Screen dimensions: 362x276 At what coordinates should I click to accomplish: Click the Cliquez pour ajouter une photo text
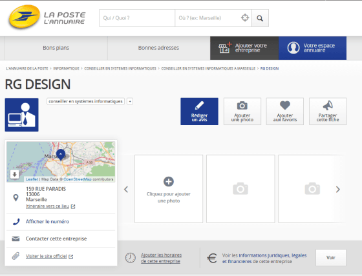point(169,197)
